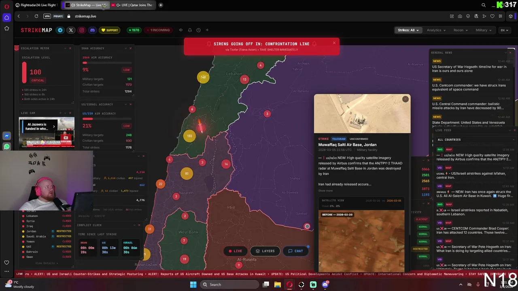Collapse the Escalation Meter panel chevron

(x=65, y=48)
